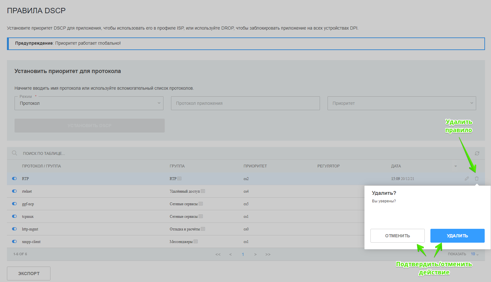Confirm deletion with the Удалить button
This screenshot has width=491, height=282.
click(457, 236)
